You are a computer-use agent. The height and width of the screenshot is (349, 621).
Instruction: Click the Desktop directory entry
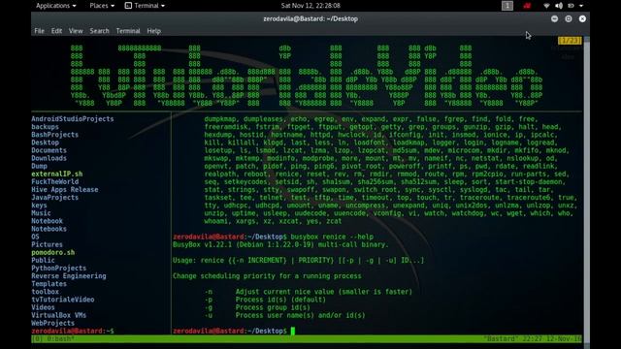point(46,143)
